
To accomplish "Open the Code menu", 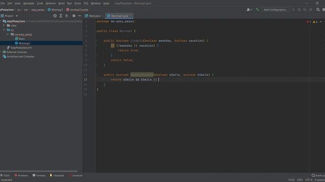I will pyautogui.click(x=40, y=4).
